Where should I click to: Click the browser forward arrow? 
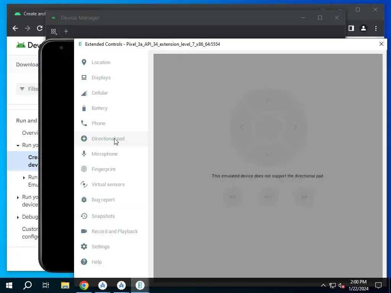coord(27,28)
